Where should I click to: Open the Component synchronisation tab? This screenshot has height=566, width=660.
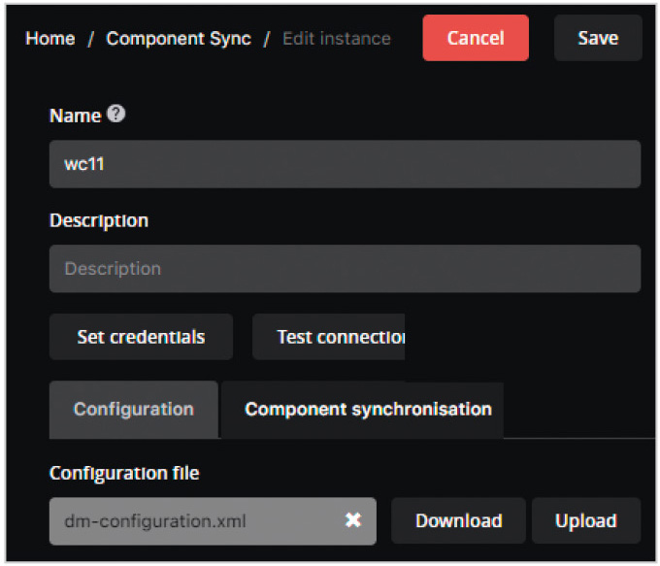pyautogui.click(x=368, y=410)
